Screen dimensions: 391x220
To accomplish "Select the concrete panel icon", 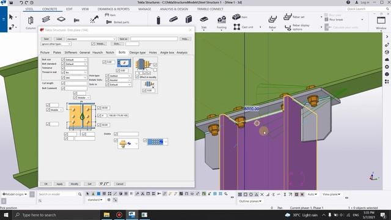I will [189, 19].
